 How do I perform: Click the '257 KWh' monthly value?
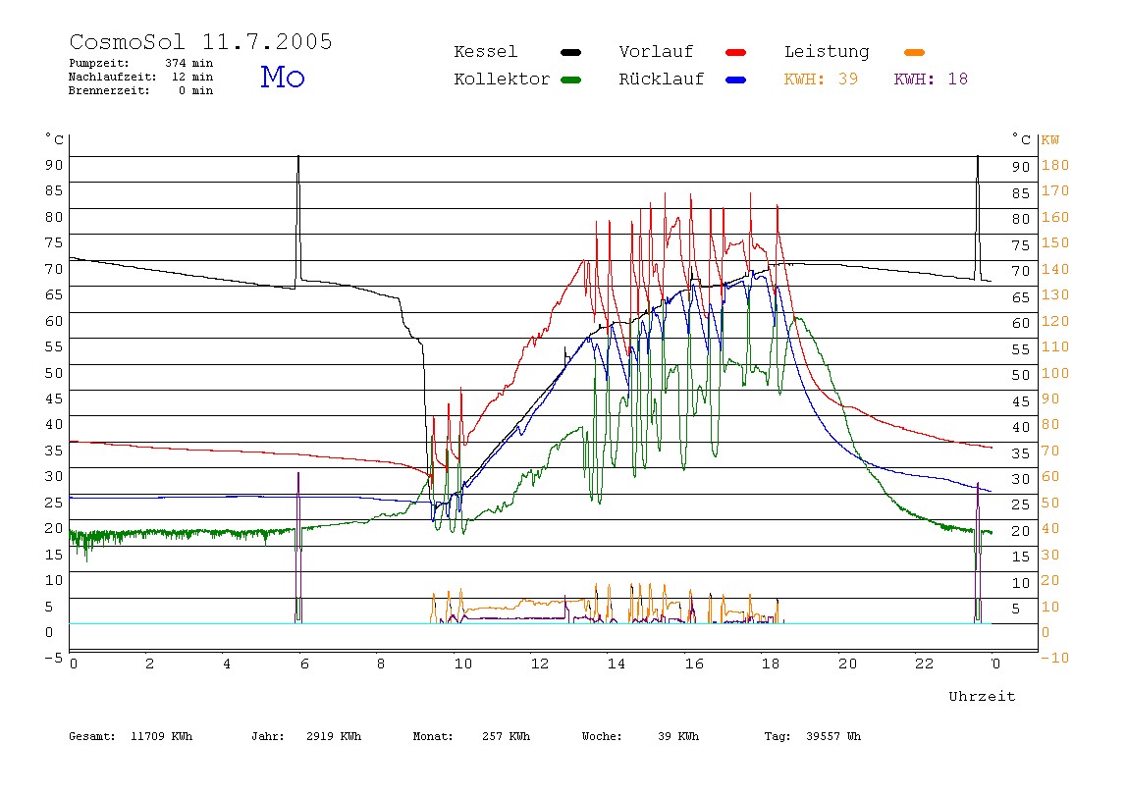tap(506, 736)
